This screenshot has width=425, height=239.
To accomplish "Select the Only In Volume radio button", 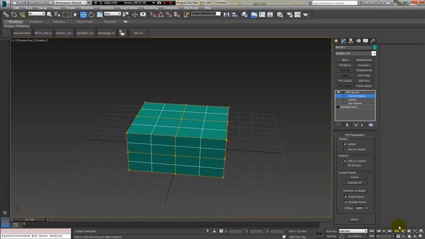I will (345, 161).
